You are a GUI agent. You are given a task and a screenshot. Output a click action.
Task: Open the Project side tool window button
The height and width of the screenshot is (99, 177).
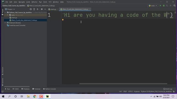click(2, 12)
